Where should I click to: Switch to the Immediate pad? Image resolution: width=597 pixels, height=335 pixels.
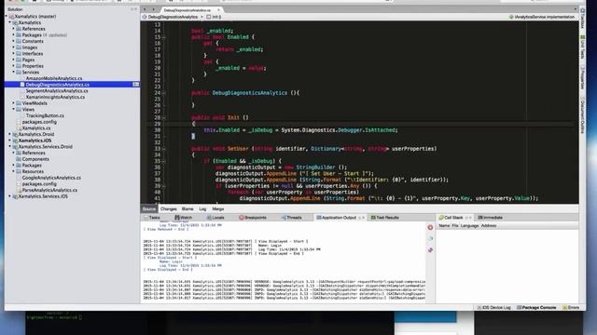click(x=490, y=218)
